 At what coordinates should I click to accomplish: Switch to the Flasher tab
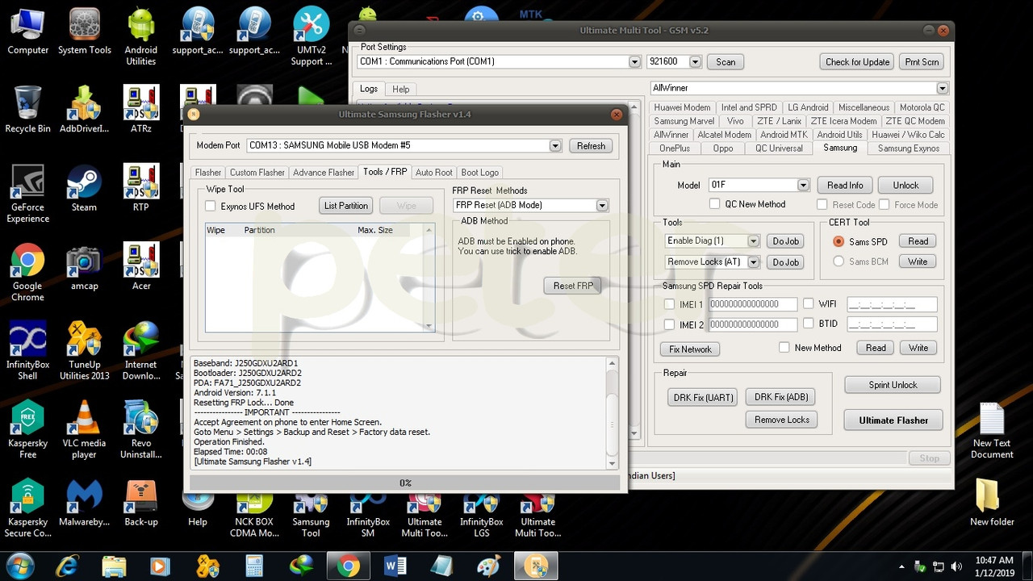point(208,173)
